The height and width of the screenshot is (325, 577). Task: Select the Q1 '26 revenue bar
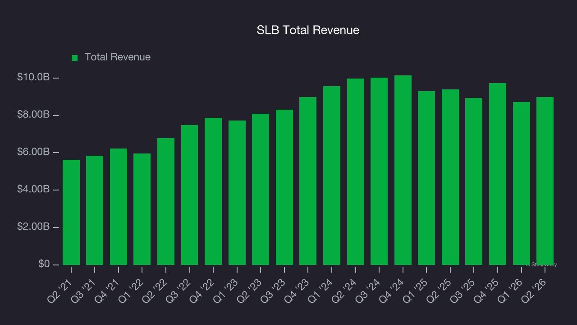click(x=522, y=183)
